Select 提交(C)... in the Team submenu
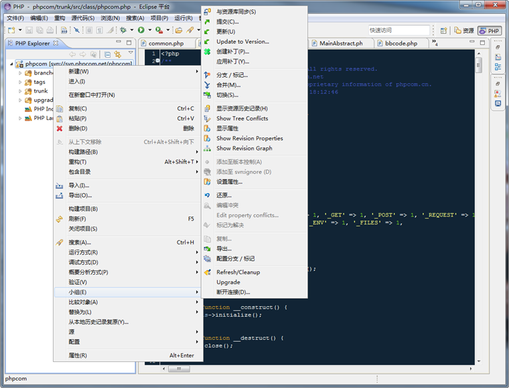Image resolution: width=509 pixels, height=388 pixels. click(227, 21)
